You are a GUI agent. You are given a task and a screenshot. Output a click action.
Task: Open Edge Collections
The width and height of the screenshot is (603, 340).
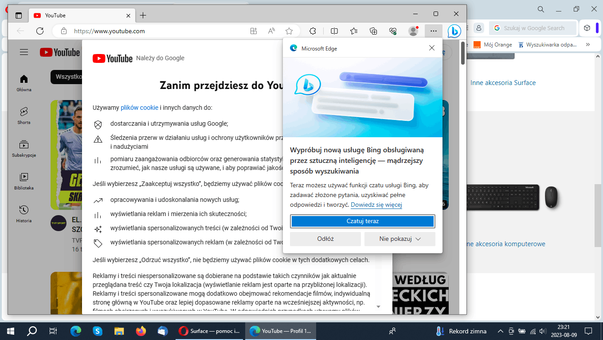click(373, 31)
